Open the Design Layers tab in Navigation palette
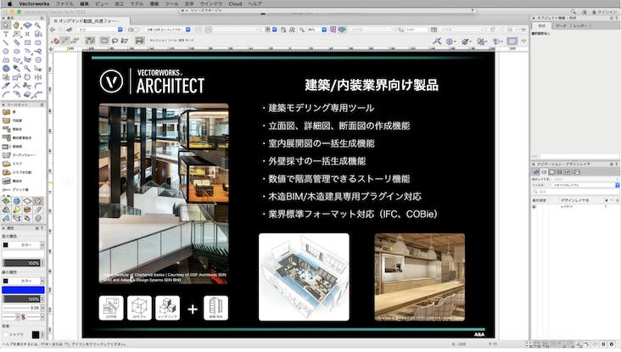This screenshot has height=352, width=621. click(x=544, y=172)
